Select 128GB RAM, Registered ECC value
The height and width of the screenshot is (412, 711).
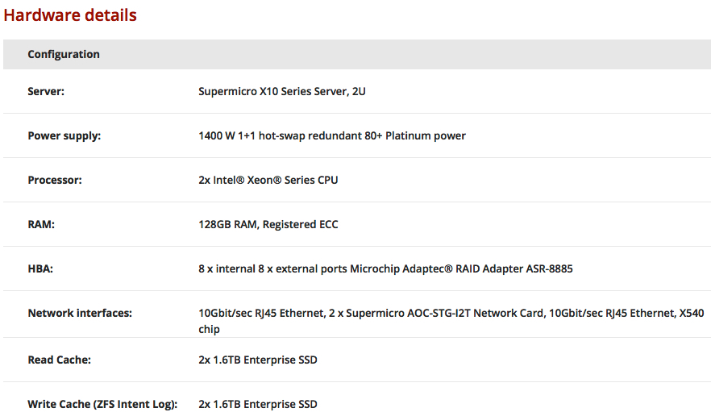268,225
